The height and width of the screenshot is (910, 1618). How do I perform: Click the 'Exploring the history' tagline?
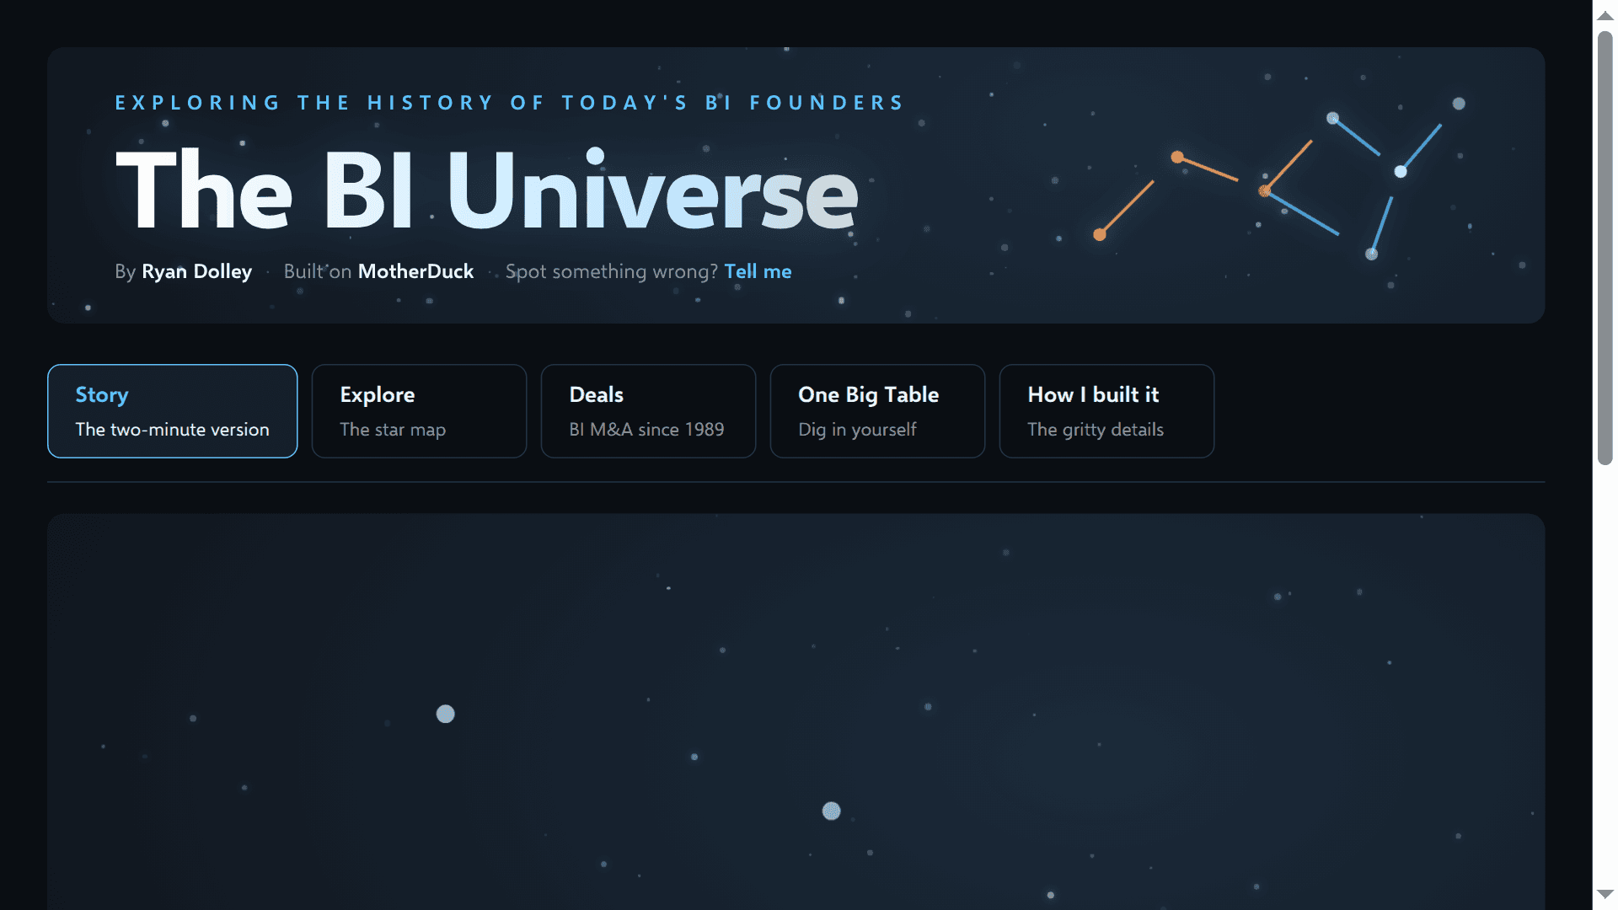509,103
